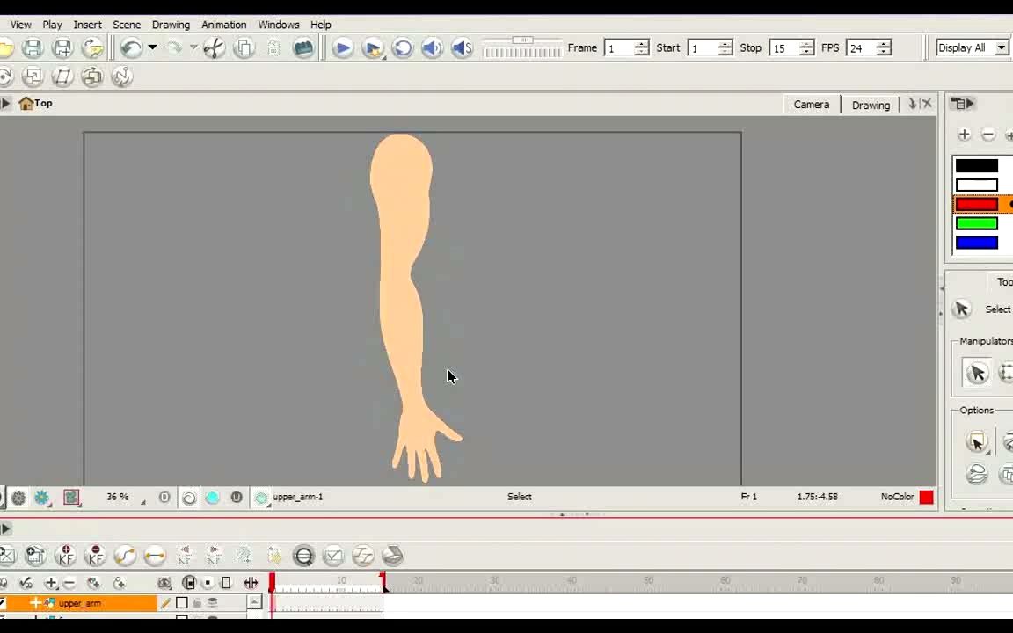Open the Animation menu

pos(223,24)
